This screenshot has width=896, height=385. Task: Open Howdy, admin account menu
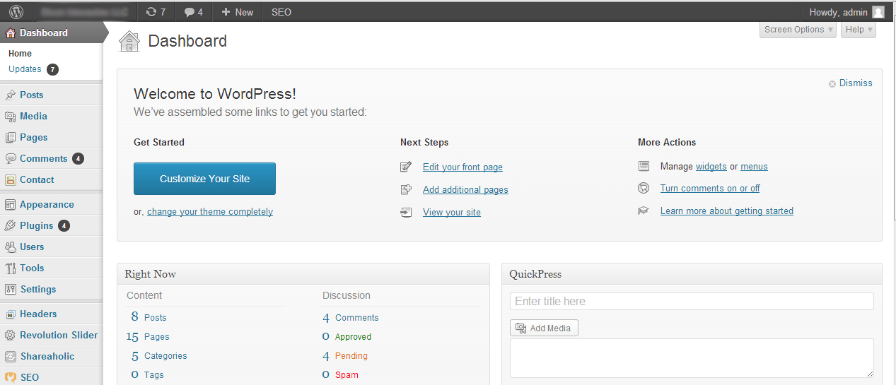[x=846, y=12]
